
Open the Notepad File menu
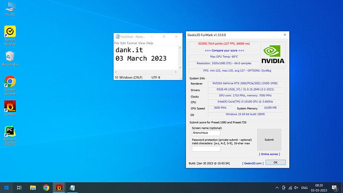coord(117,43)
